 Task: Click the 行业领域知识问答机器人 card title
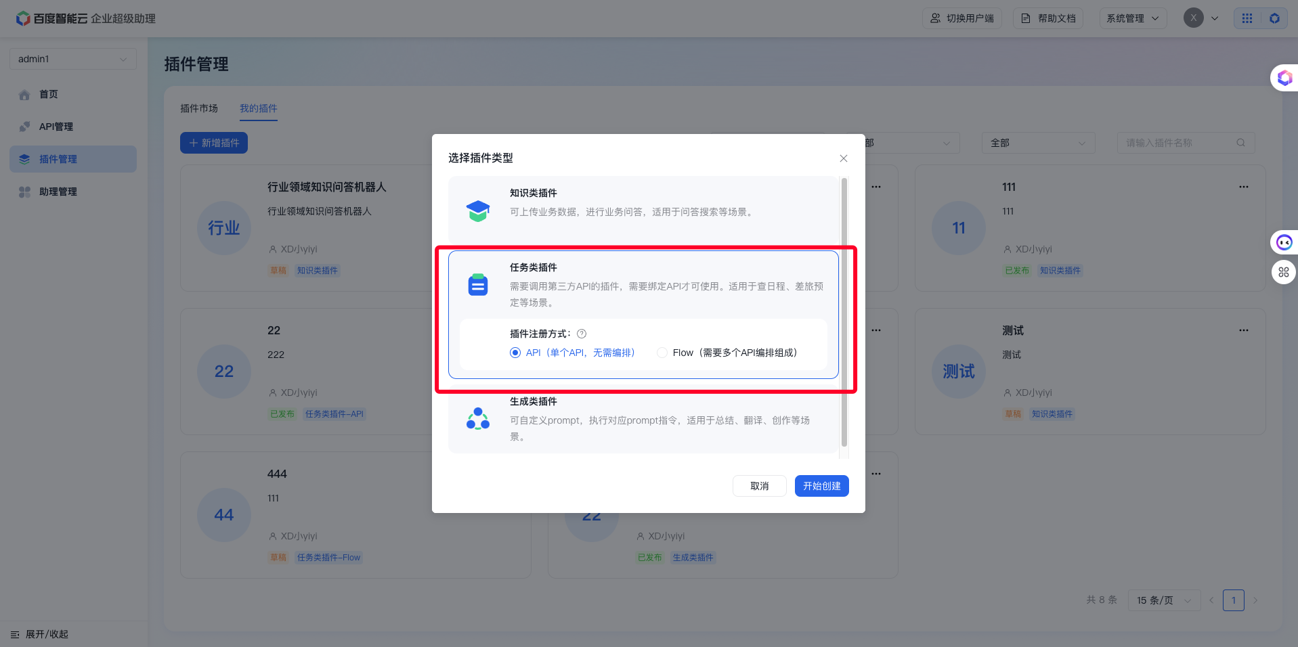coord(327,187)
